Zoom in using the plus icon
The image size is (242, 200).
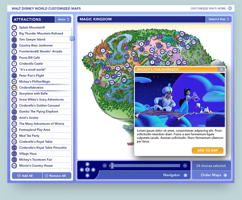point(185,166)
